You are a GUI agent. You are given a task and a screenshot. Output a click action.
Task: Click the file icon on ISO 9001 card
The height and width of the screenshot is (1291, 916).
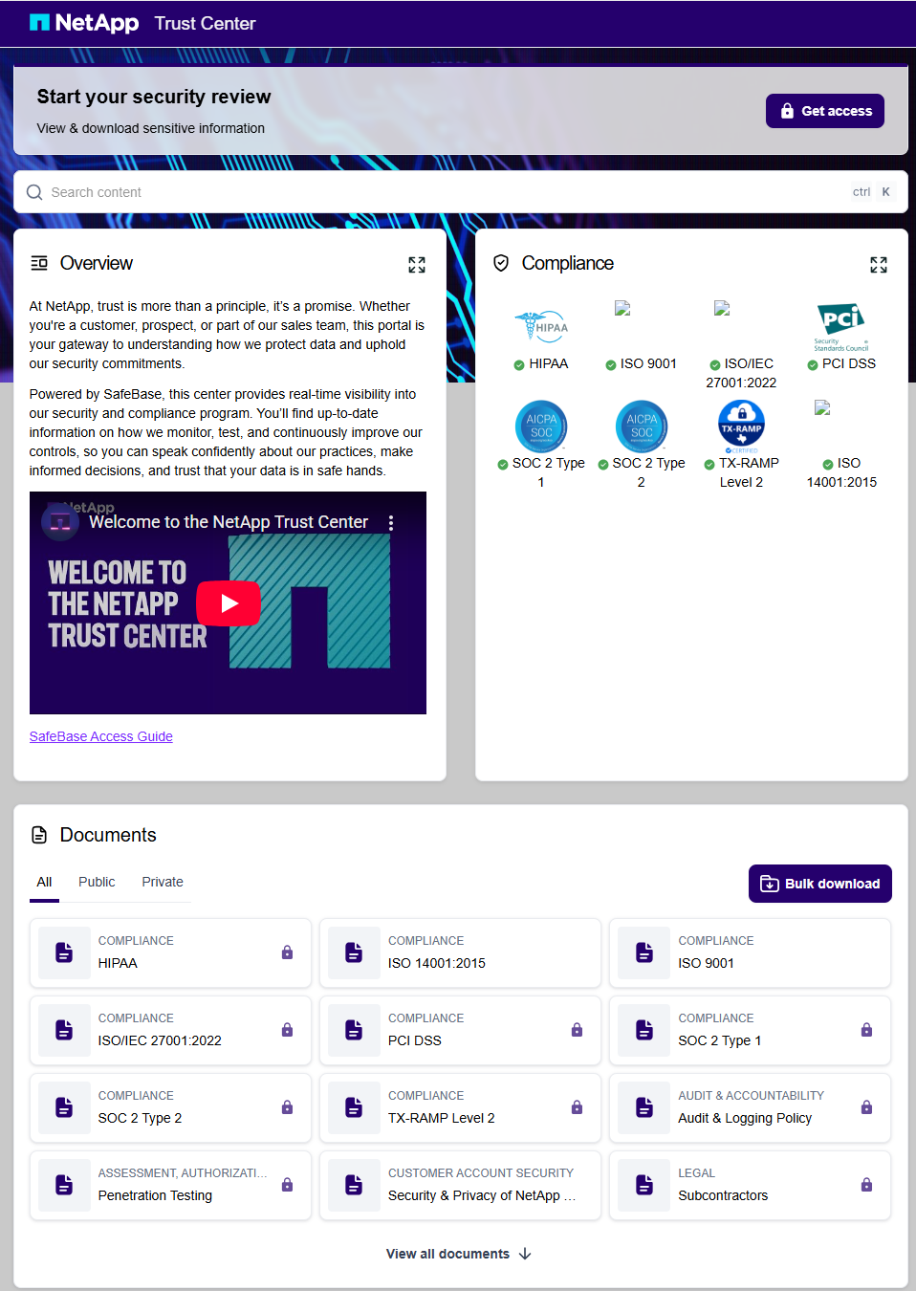tap(644, 952)
